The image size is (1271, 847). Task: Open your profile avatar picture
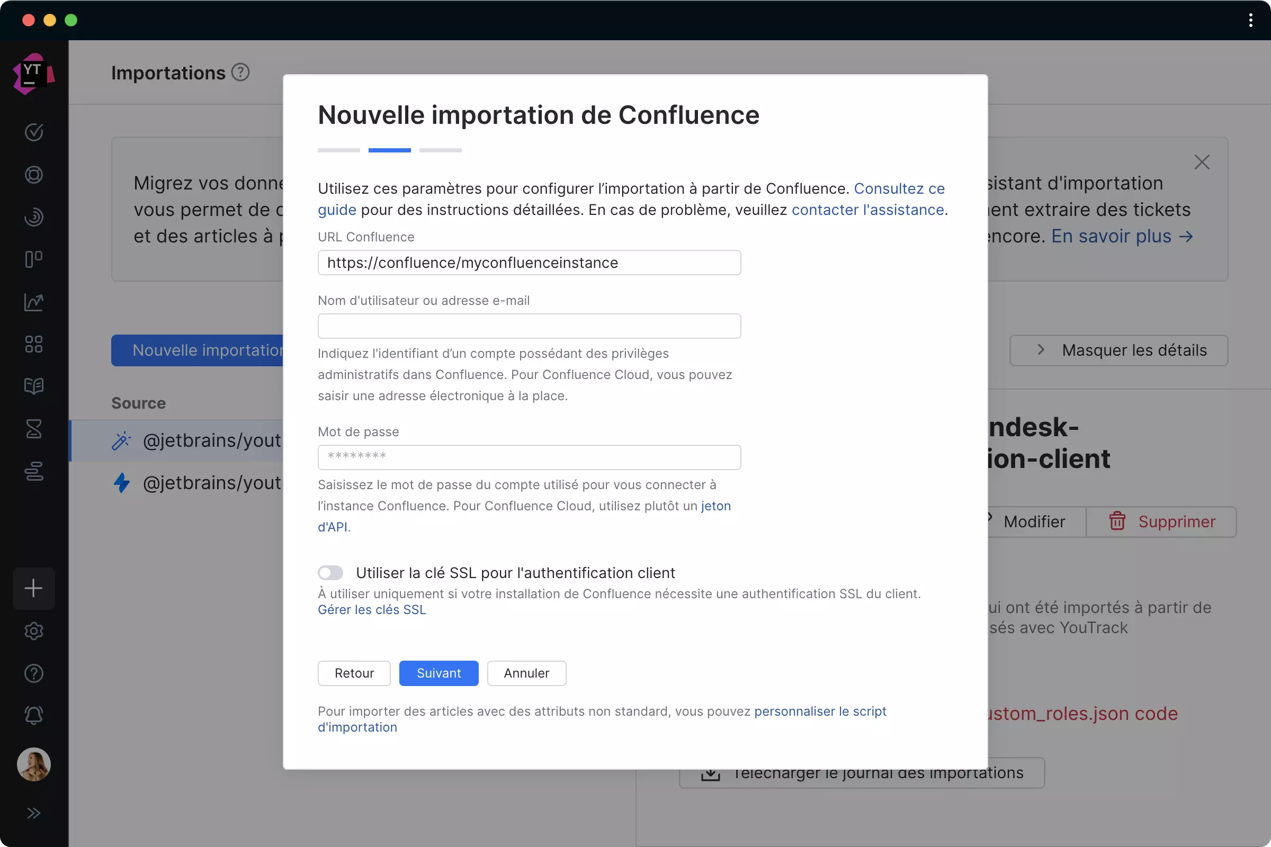coord(33,764)
